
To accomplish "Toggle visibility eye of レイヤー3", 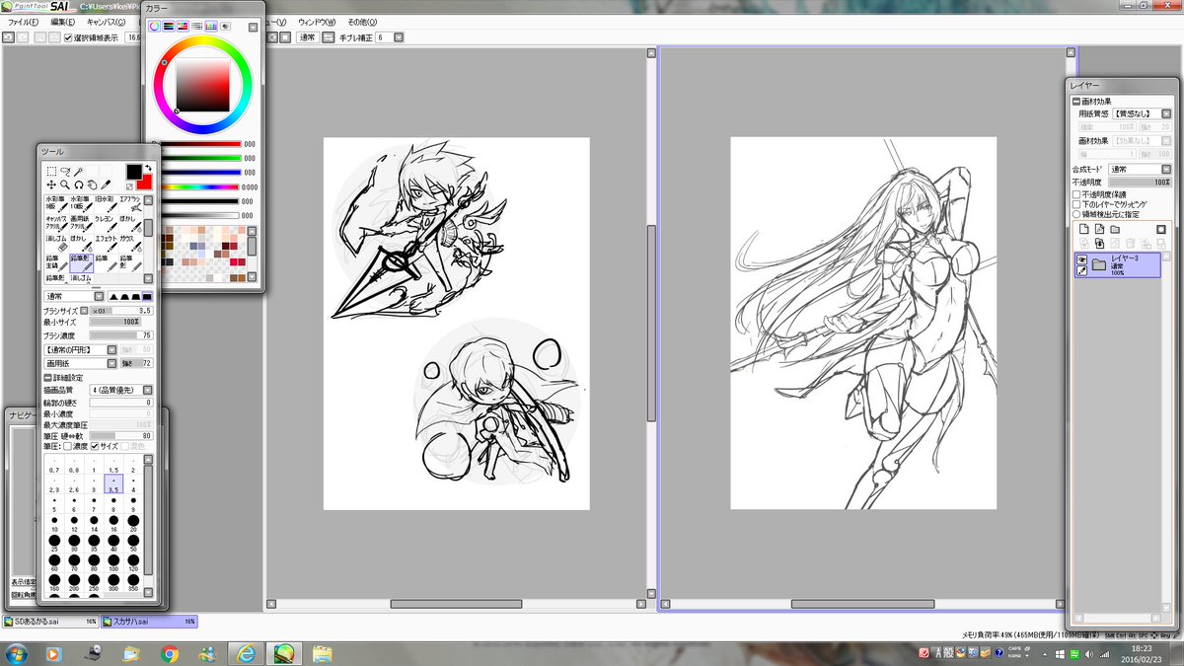I will pyautogui.click(x=1081, y=260).
